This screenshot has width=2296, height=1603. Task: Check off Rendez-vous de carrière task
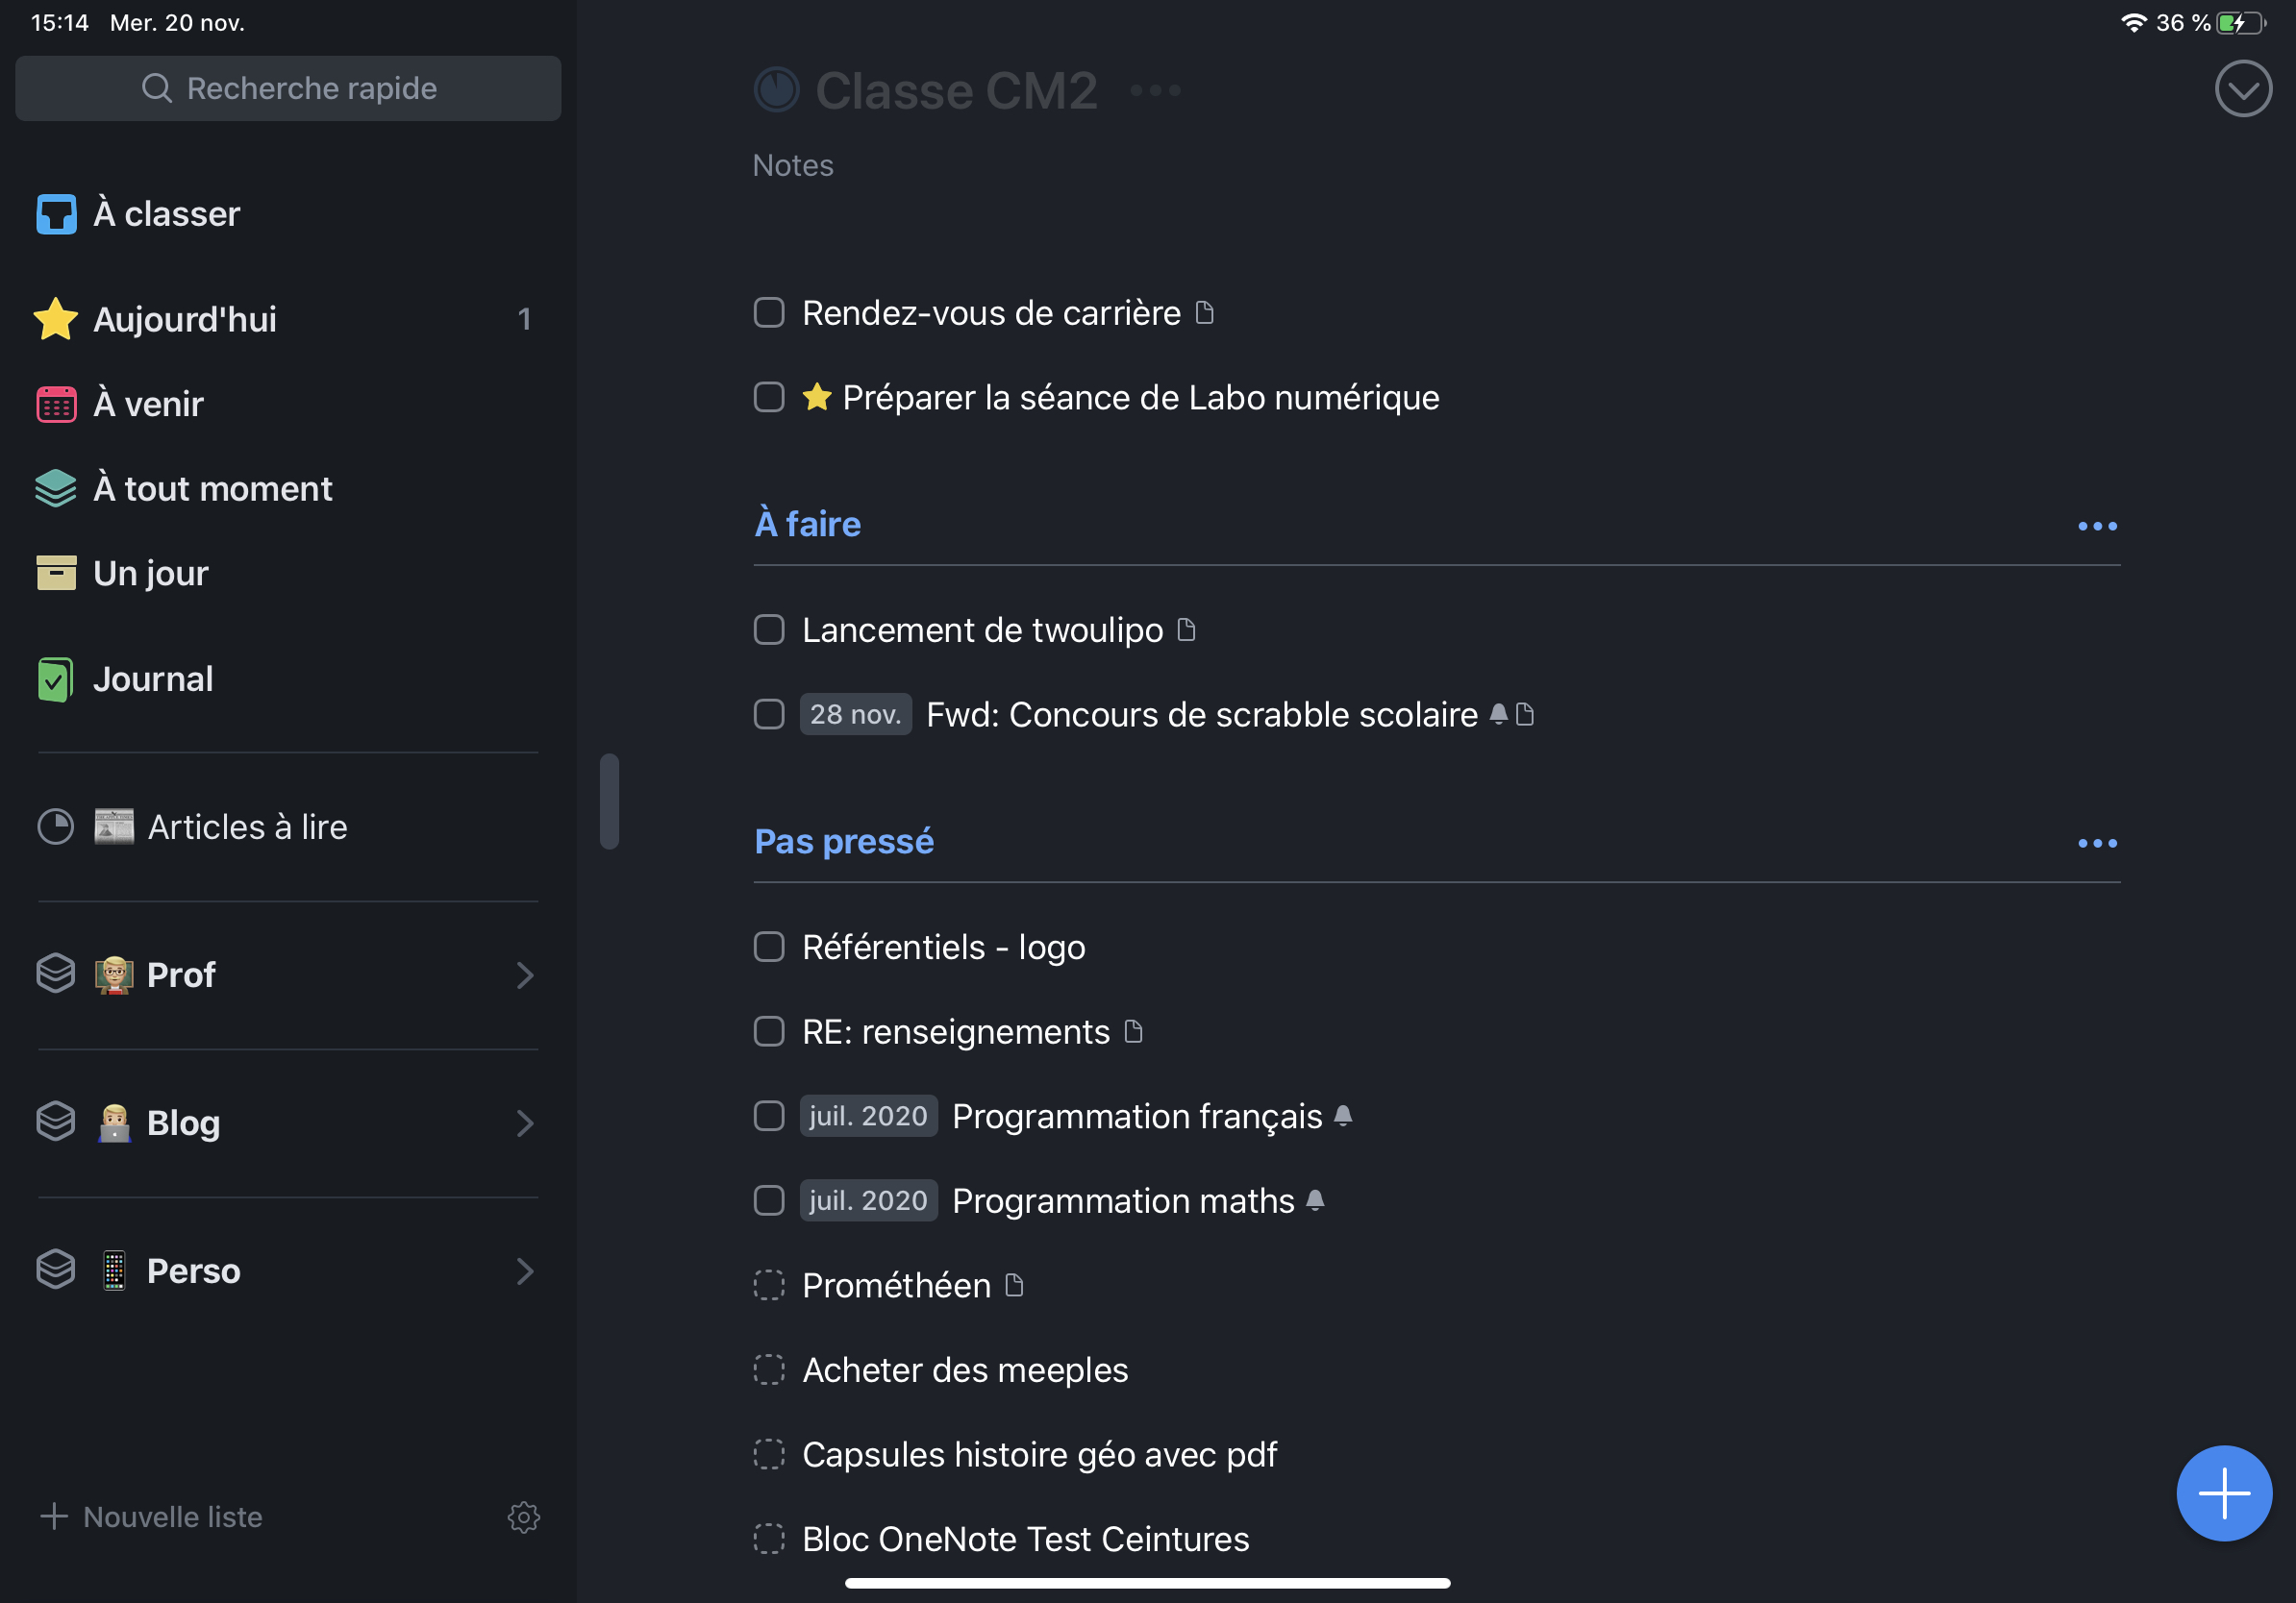768,312
